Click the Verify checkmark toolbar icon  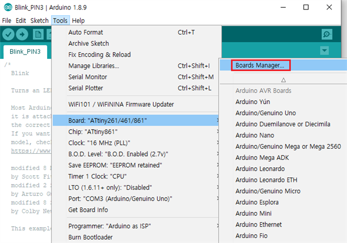[x=8, y=34]
